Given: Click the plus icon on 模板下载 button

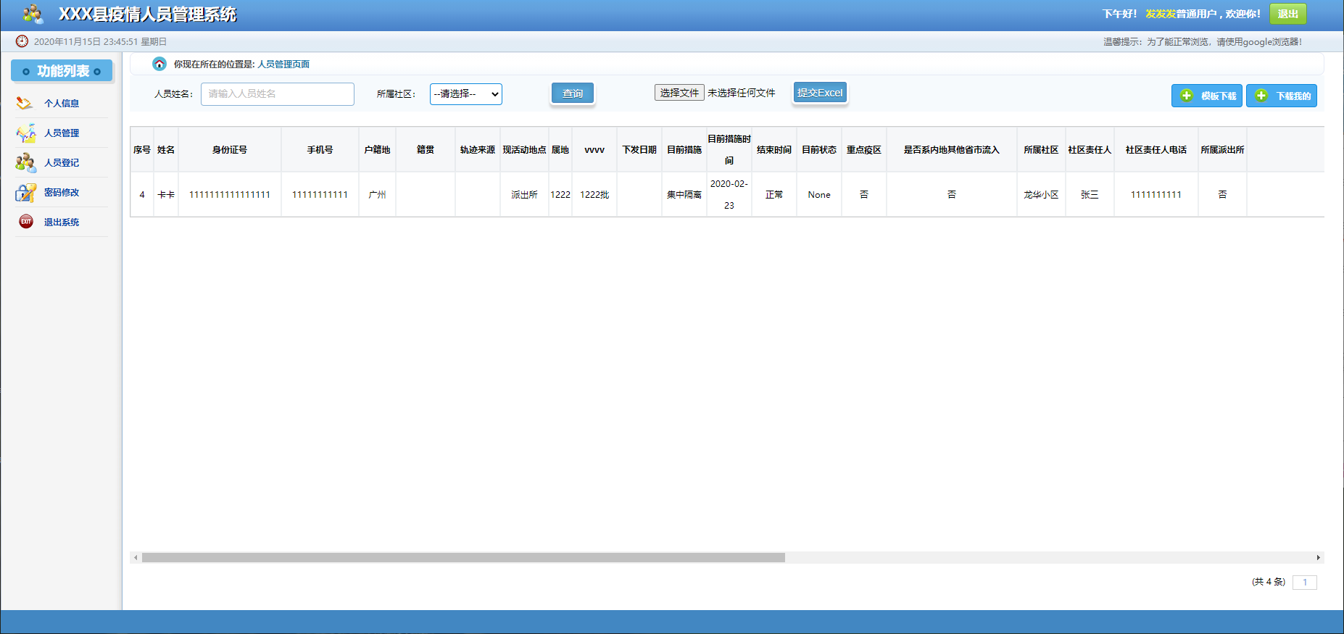Looking at the screenshot, I should (1187, 96).
